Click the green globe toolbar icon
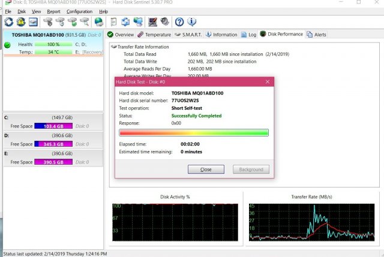 (100, 22)
